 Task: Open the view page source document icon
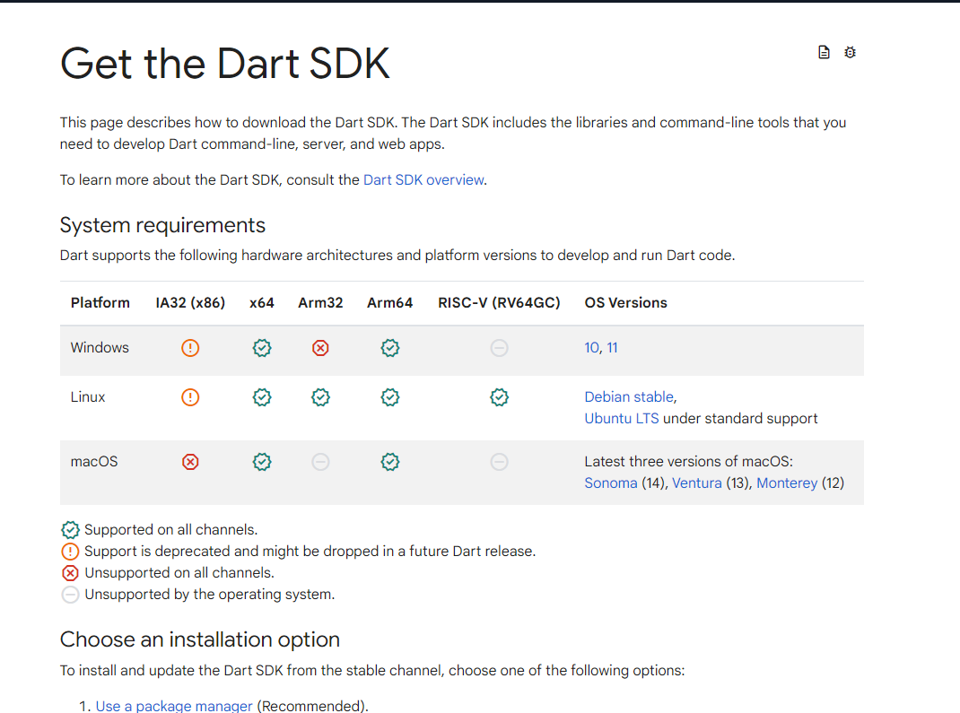825,53
